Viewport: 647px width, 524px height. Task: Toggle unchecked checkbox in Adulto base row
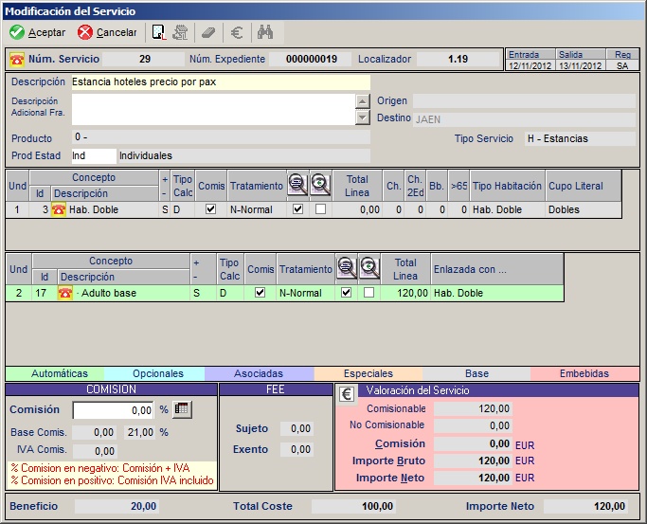368,293
